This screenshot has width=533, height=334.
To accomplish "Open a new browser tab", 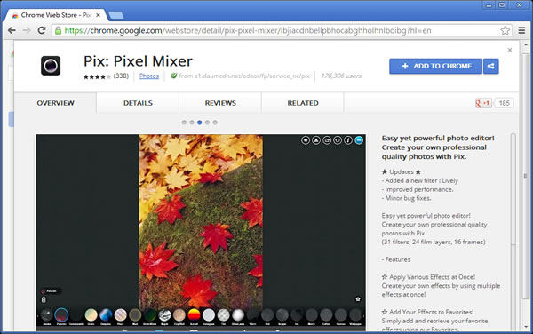I will coord(115,15).
